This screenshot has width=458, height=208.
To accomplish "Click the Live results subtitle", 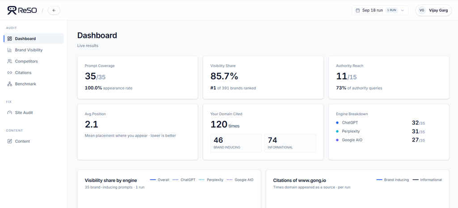I will pyautogui.click(x=88, y=46).
